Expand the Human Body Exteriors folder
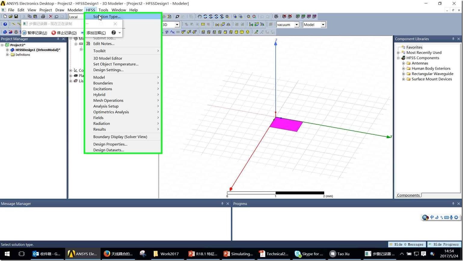The image size is (463, 261). click(403, 69)
